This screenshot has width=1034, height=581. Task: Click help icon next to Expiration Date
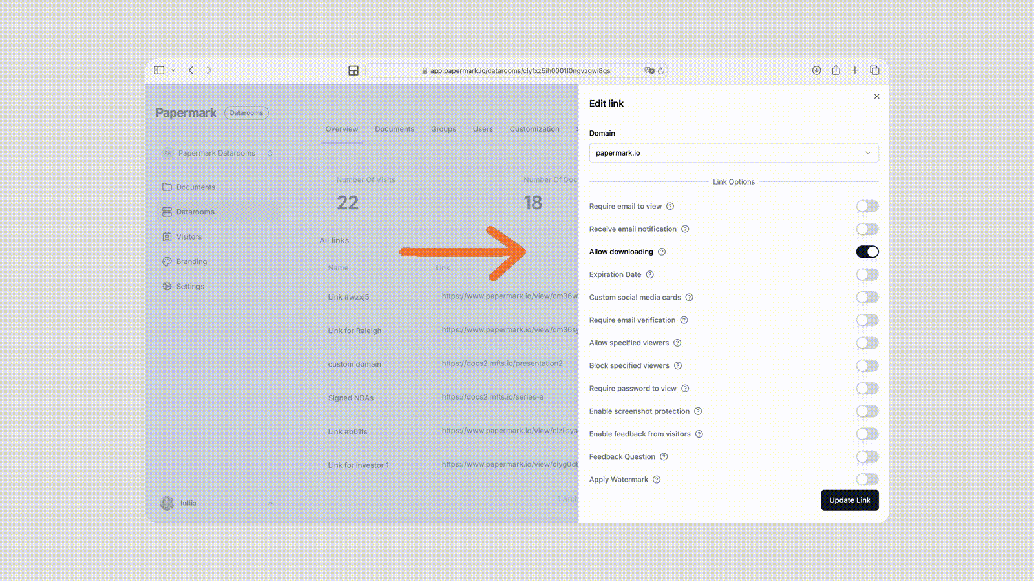coord(650,274)
